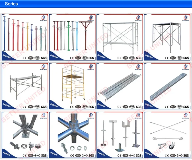Click Better United logo on yellow tower card
Image resolution: width=192 pixels, height=160 pixels.
[x=91, y=67]
